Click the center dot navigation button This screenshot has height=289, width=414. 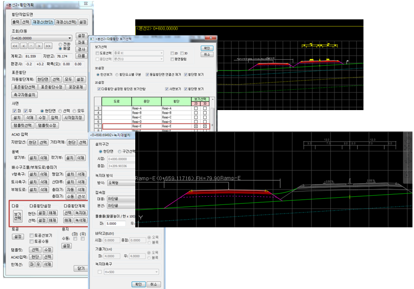(x=31, y=46)
